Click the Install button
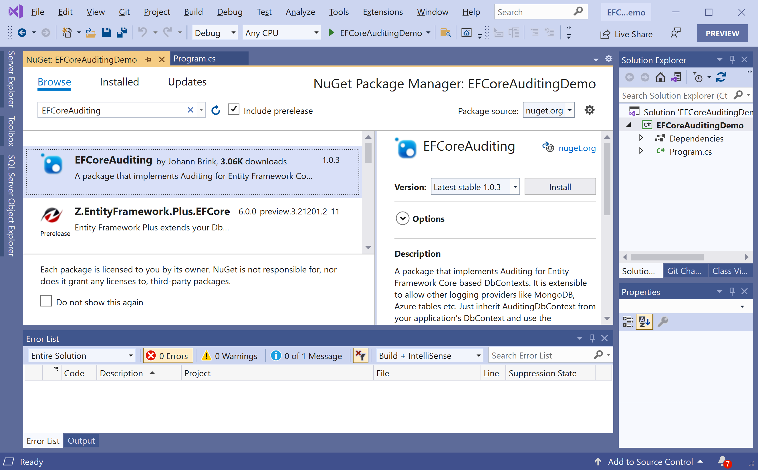The width and height of the screenshot is (758, 470). tap(560, 187)
